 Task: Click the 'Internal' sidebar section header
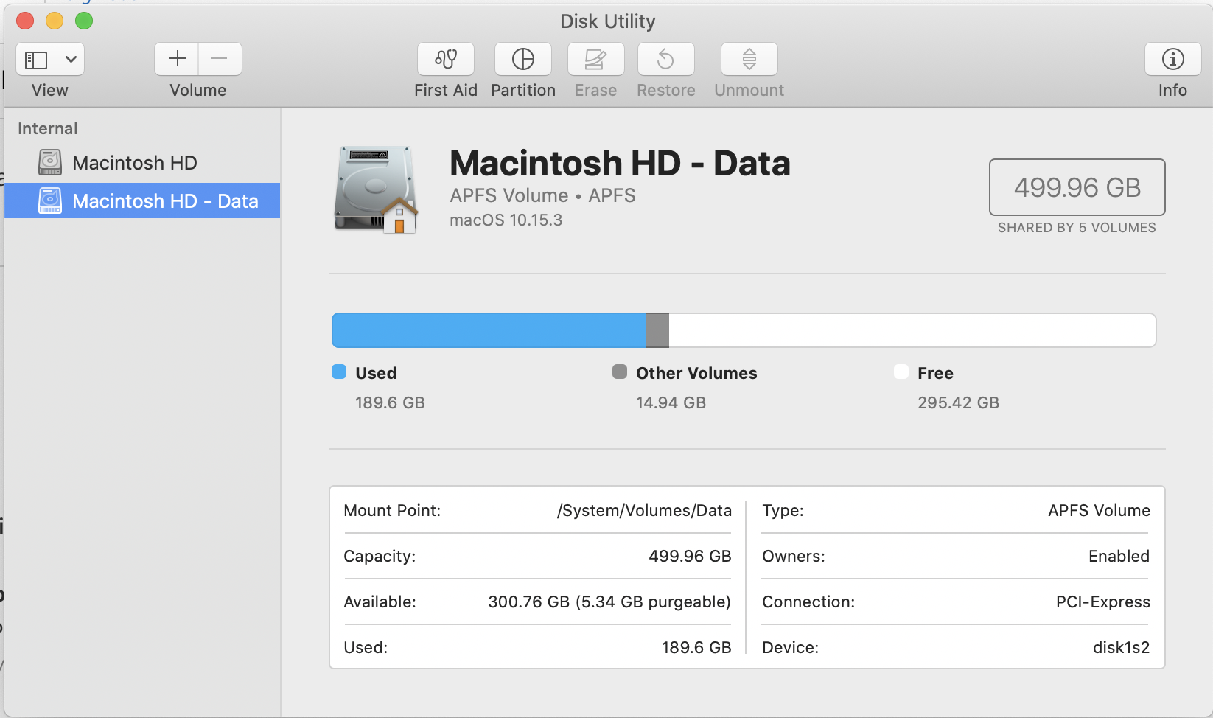[x=48, y=129]
